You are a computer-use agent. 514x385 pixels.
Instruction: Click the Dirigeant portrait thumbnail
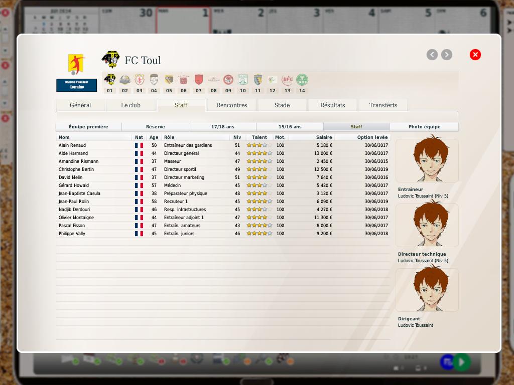point(427,290)
